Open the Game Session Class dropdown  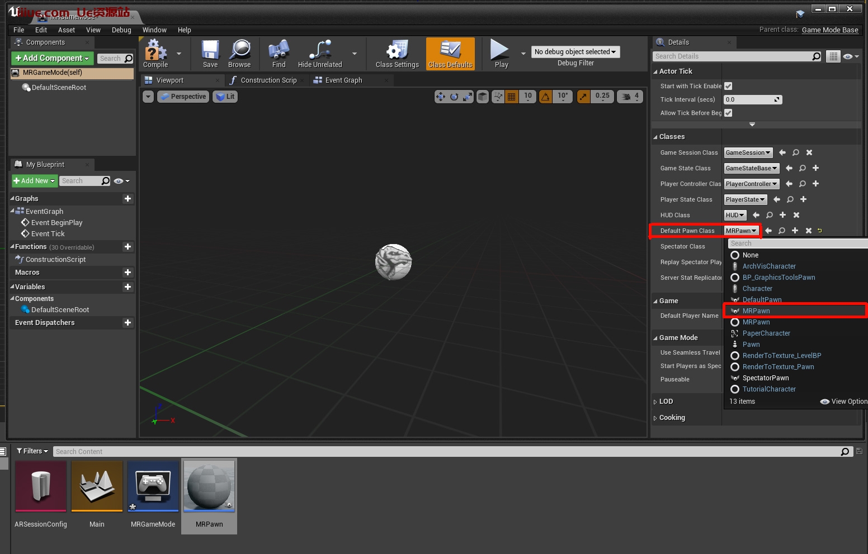click(x=748, y=152)
